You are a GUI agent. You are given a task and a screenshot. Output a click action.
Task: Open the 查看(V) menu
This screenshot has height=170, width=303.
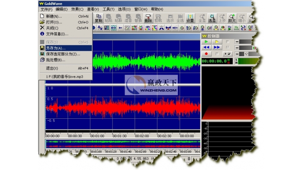coord(93,9)
